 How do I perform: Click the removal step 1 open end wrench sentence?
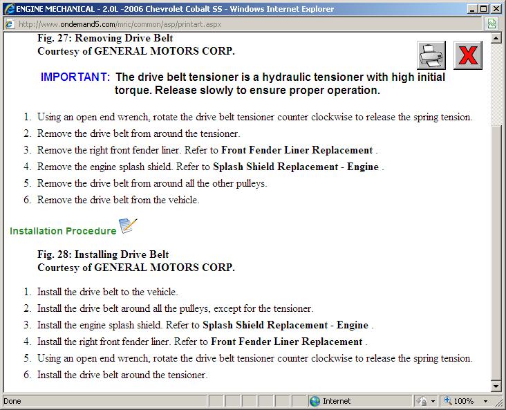[255, 117]
